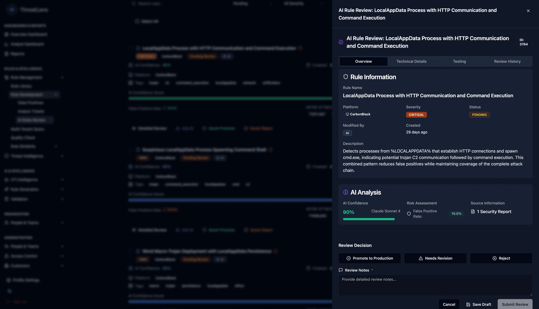Click the Security Report document icon
This screenshot has width=539, height=309.
473,212
